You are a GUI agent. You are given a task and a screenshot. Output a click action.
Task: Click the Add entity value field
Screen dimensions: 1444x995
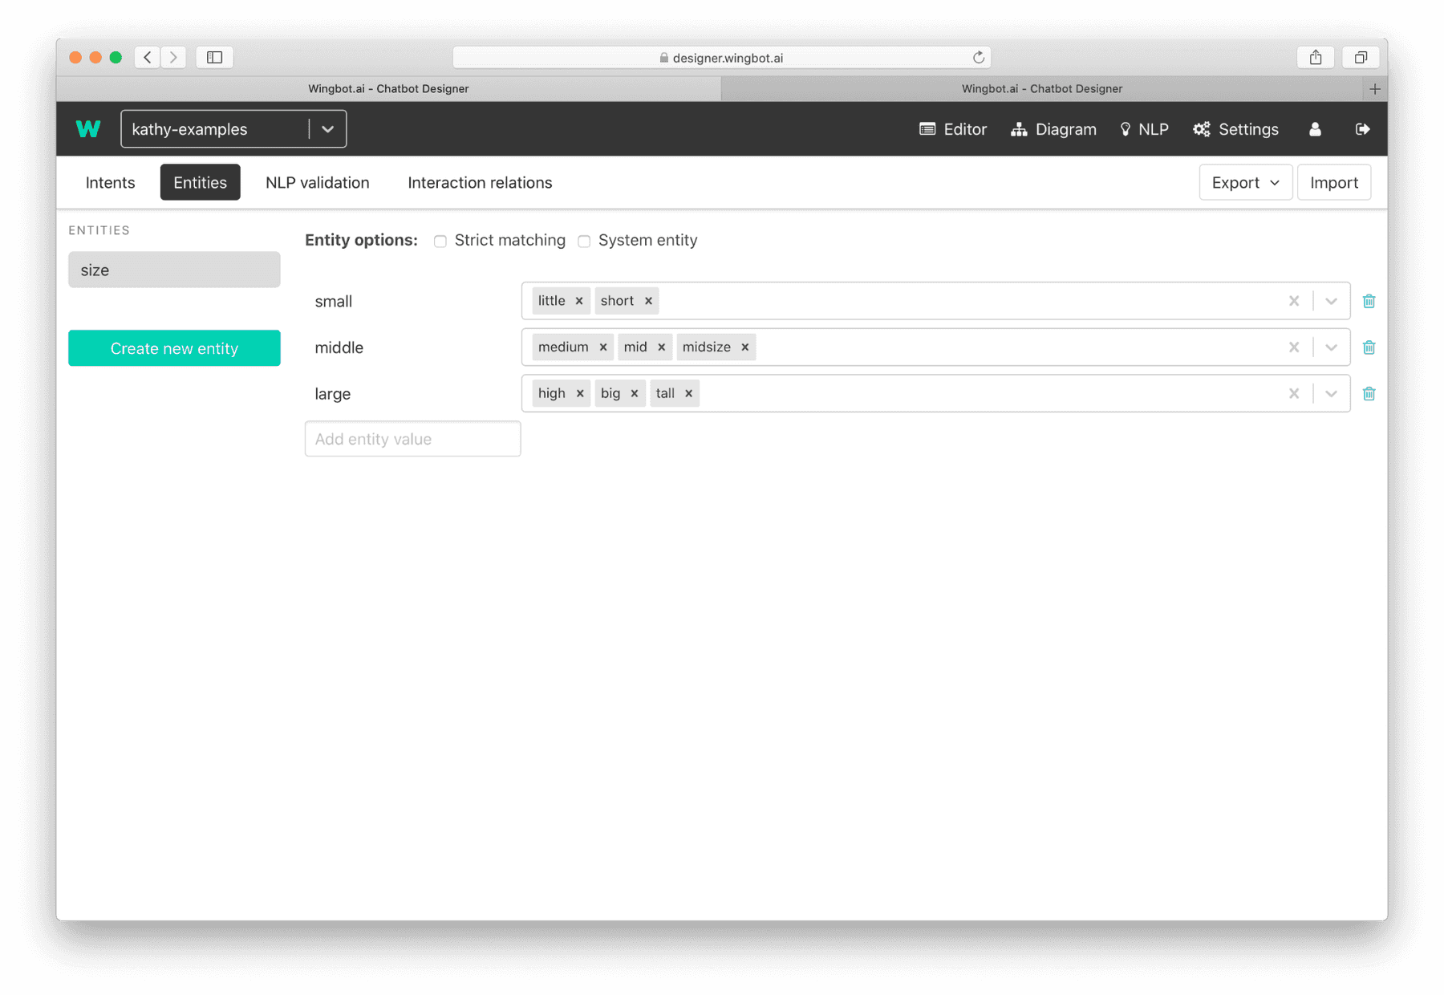[412, 439]
